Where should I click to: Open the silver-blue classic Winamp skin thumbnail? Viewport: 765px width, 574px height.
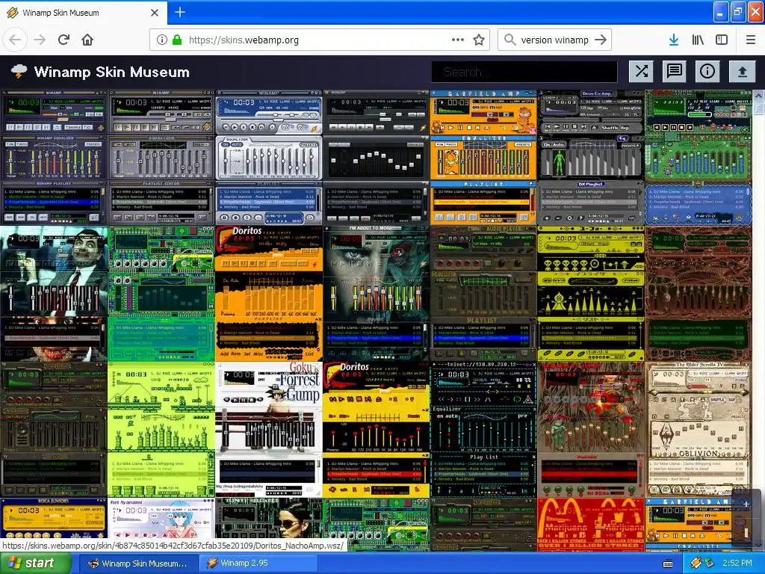[x=268, y=158]
